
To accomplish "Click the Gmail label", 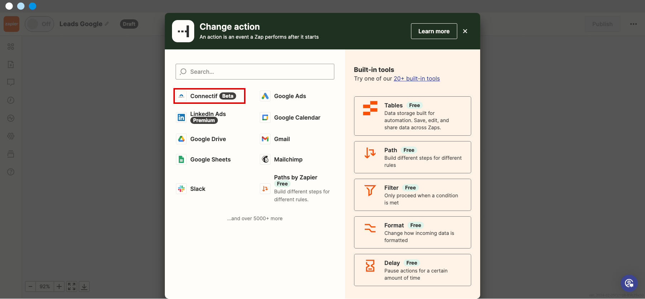I will pos(282,139).
